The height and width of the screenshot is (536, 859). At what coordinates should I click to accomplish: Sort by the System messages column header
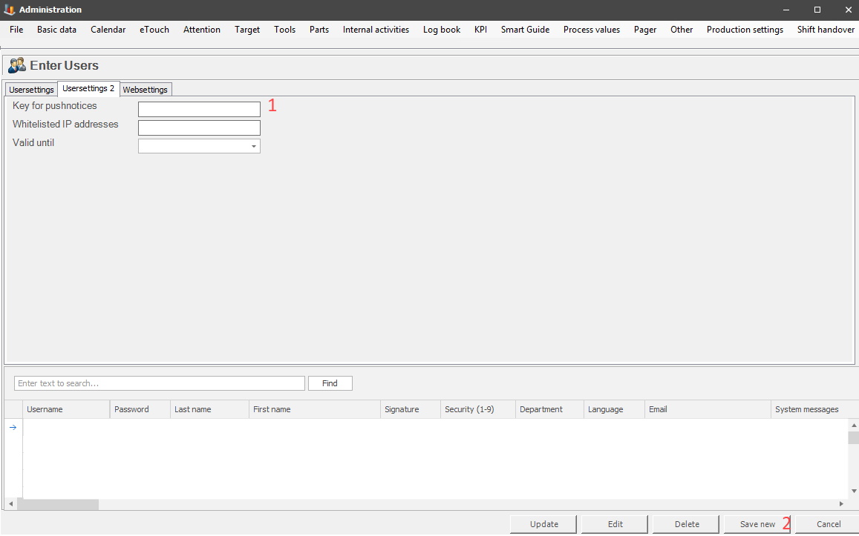814,409
